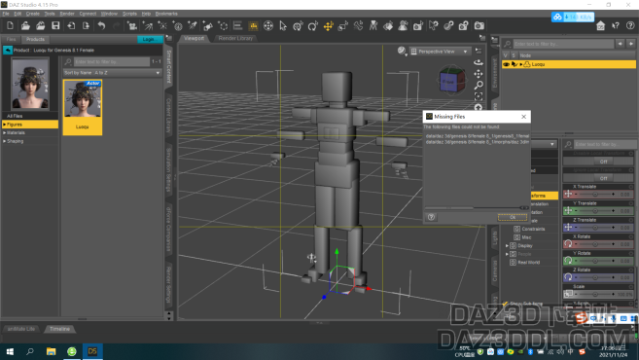Screen dimensions: 639x360
Task: Click the Scene filter next arrow button
Action: (631, 44)
